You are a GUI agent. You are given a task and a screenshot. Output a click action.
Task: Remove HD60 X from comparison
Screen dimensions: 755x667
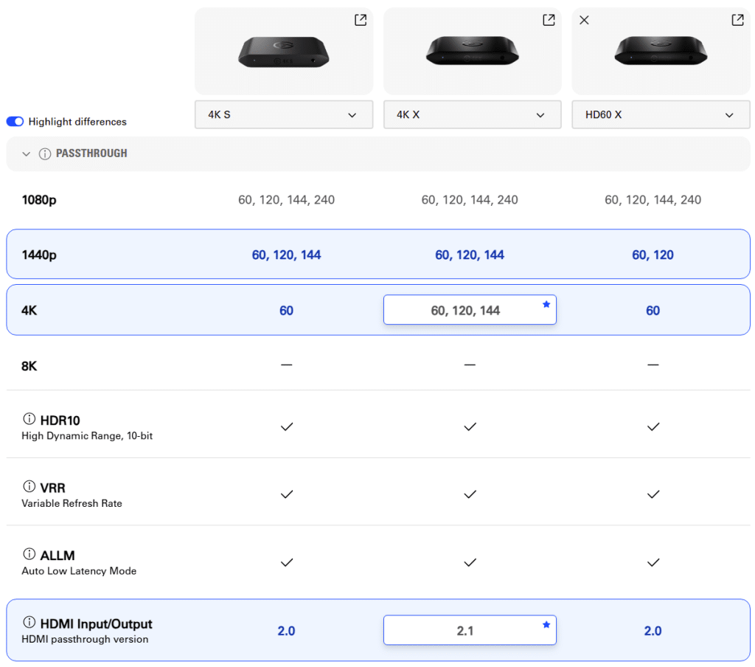584,20
